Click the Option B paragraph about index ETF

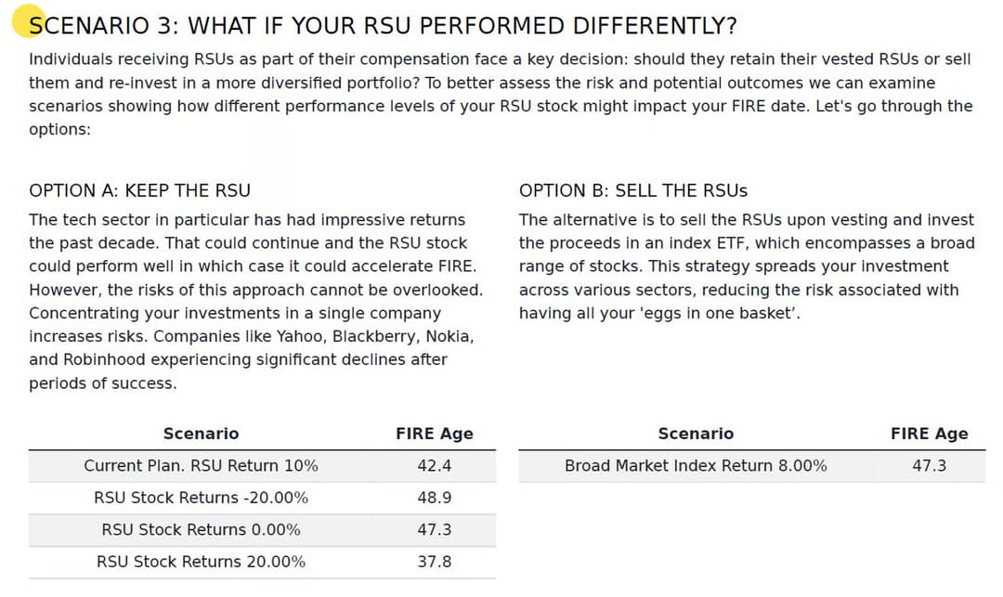pos(747,266)
